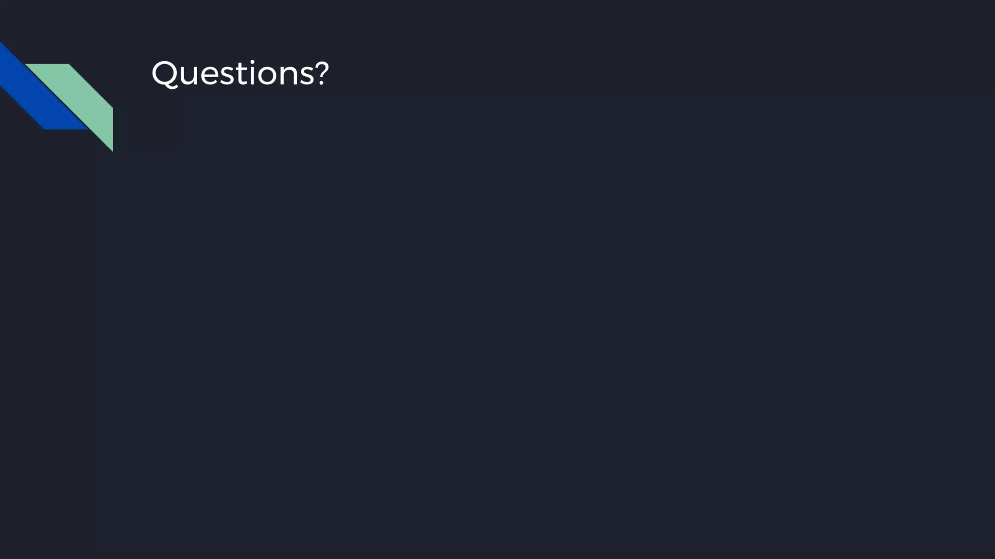
Task: Click the "Questions?" title text
Action: (x=240, y=74)
